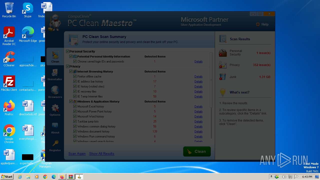This screenshot has height=180, width=320.
Task: Click the Help lifebuoy icon
Action: 258,24
